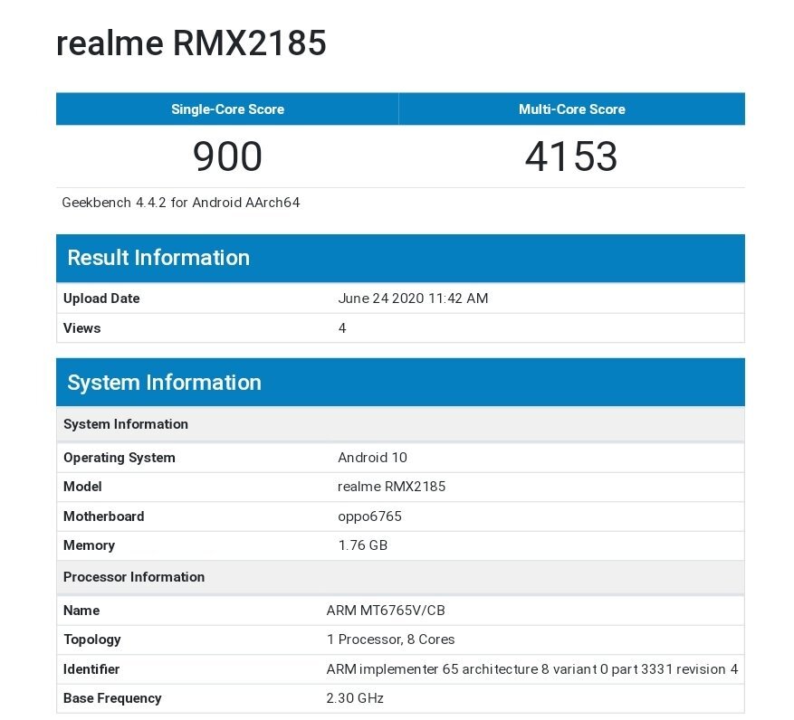Click 'Geekbench 4.4.2 for Android AArch64' text

[181, 203]
